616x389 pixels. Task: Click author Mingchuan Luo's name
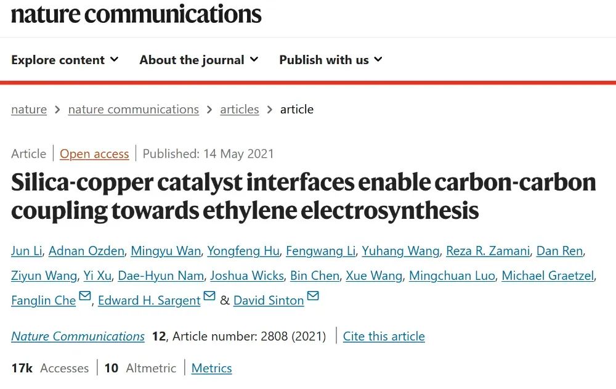coord(452,276)
